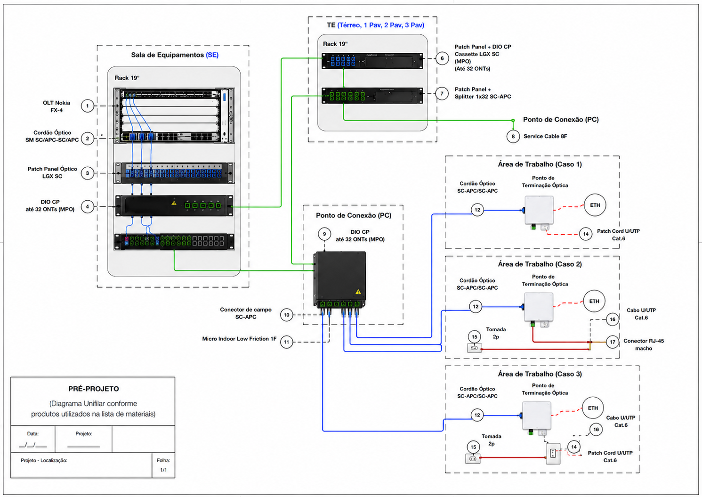Click the 'Projeto - Localização:' field

[81, 465]
